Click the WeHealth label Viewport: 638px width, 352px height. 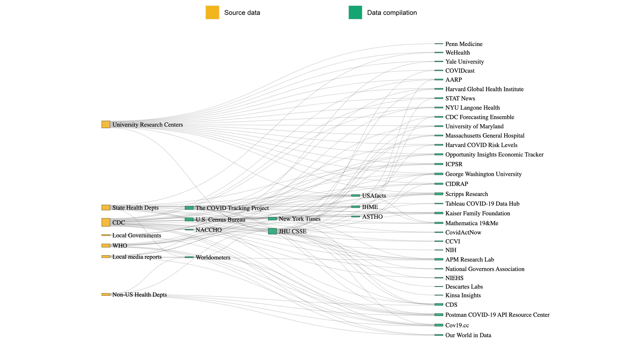pos(457,52)
